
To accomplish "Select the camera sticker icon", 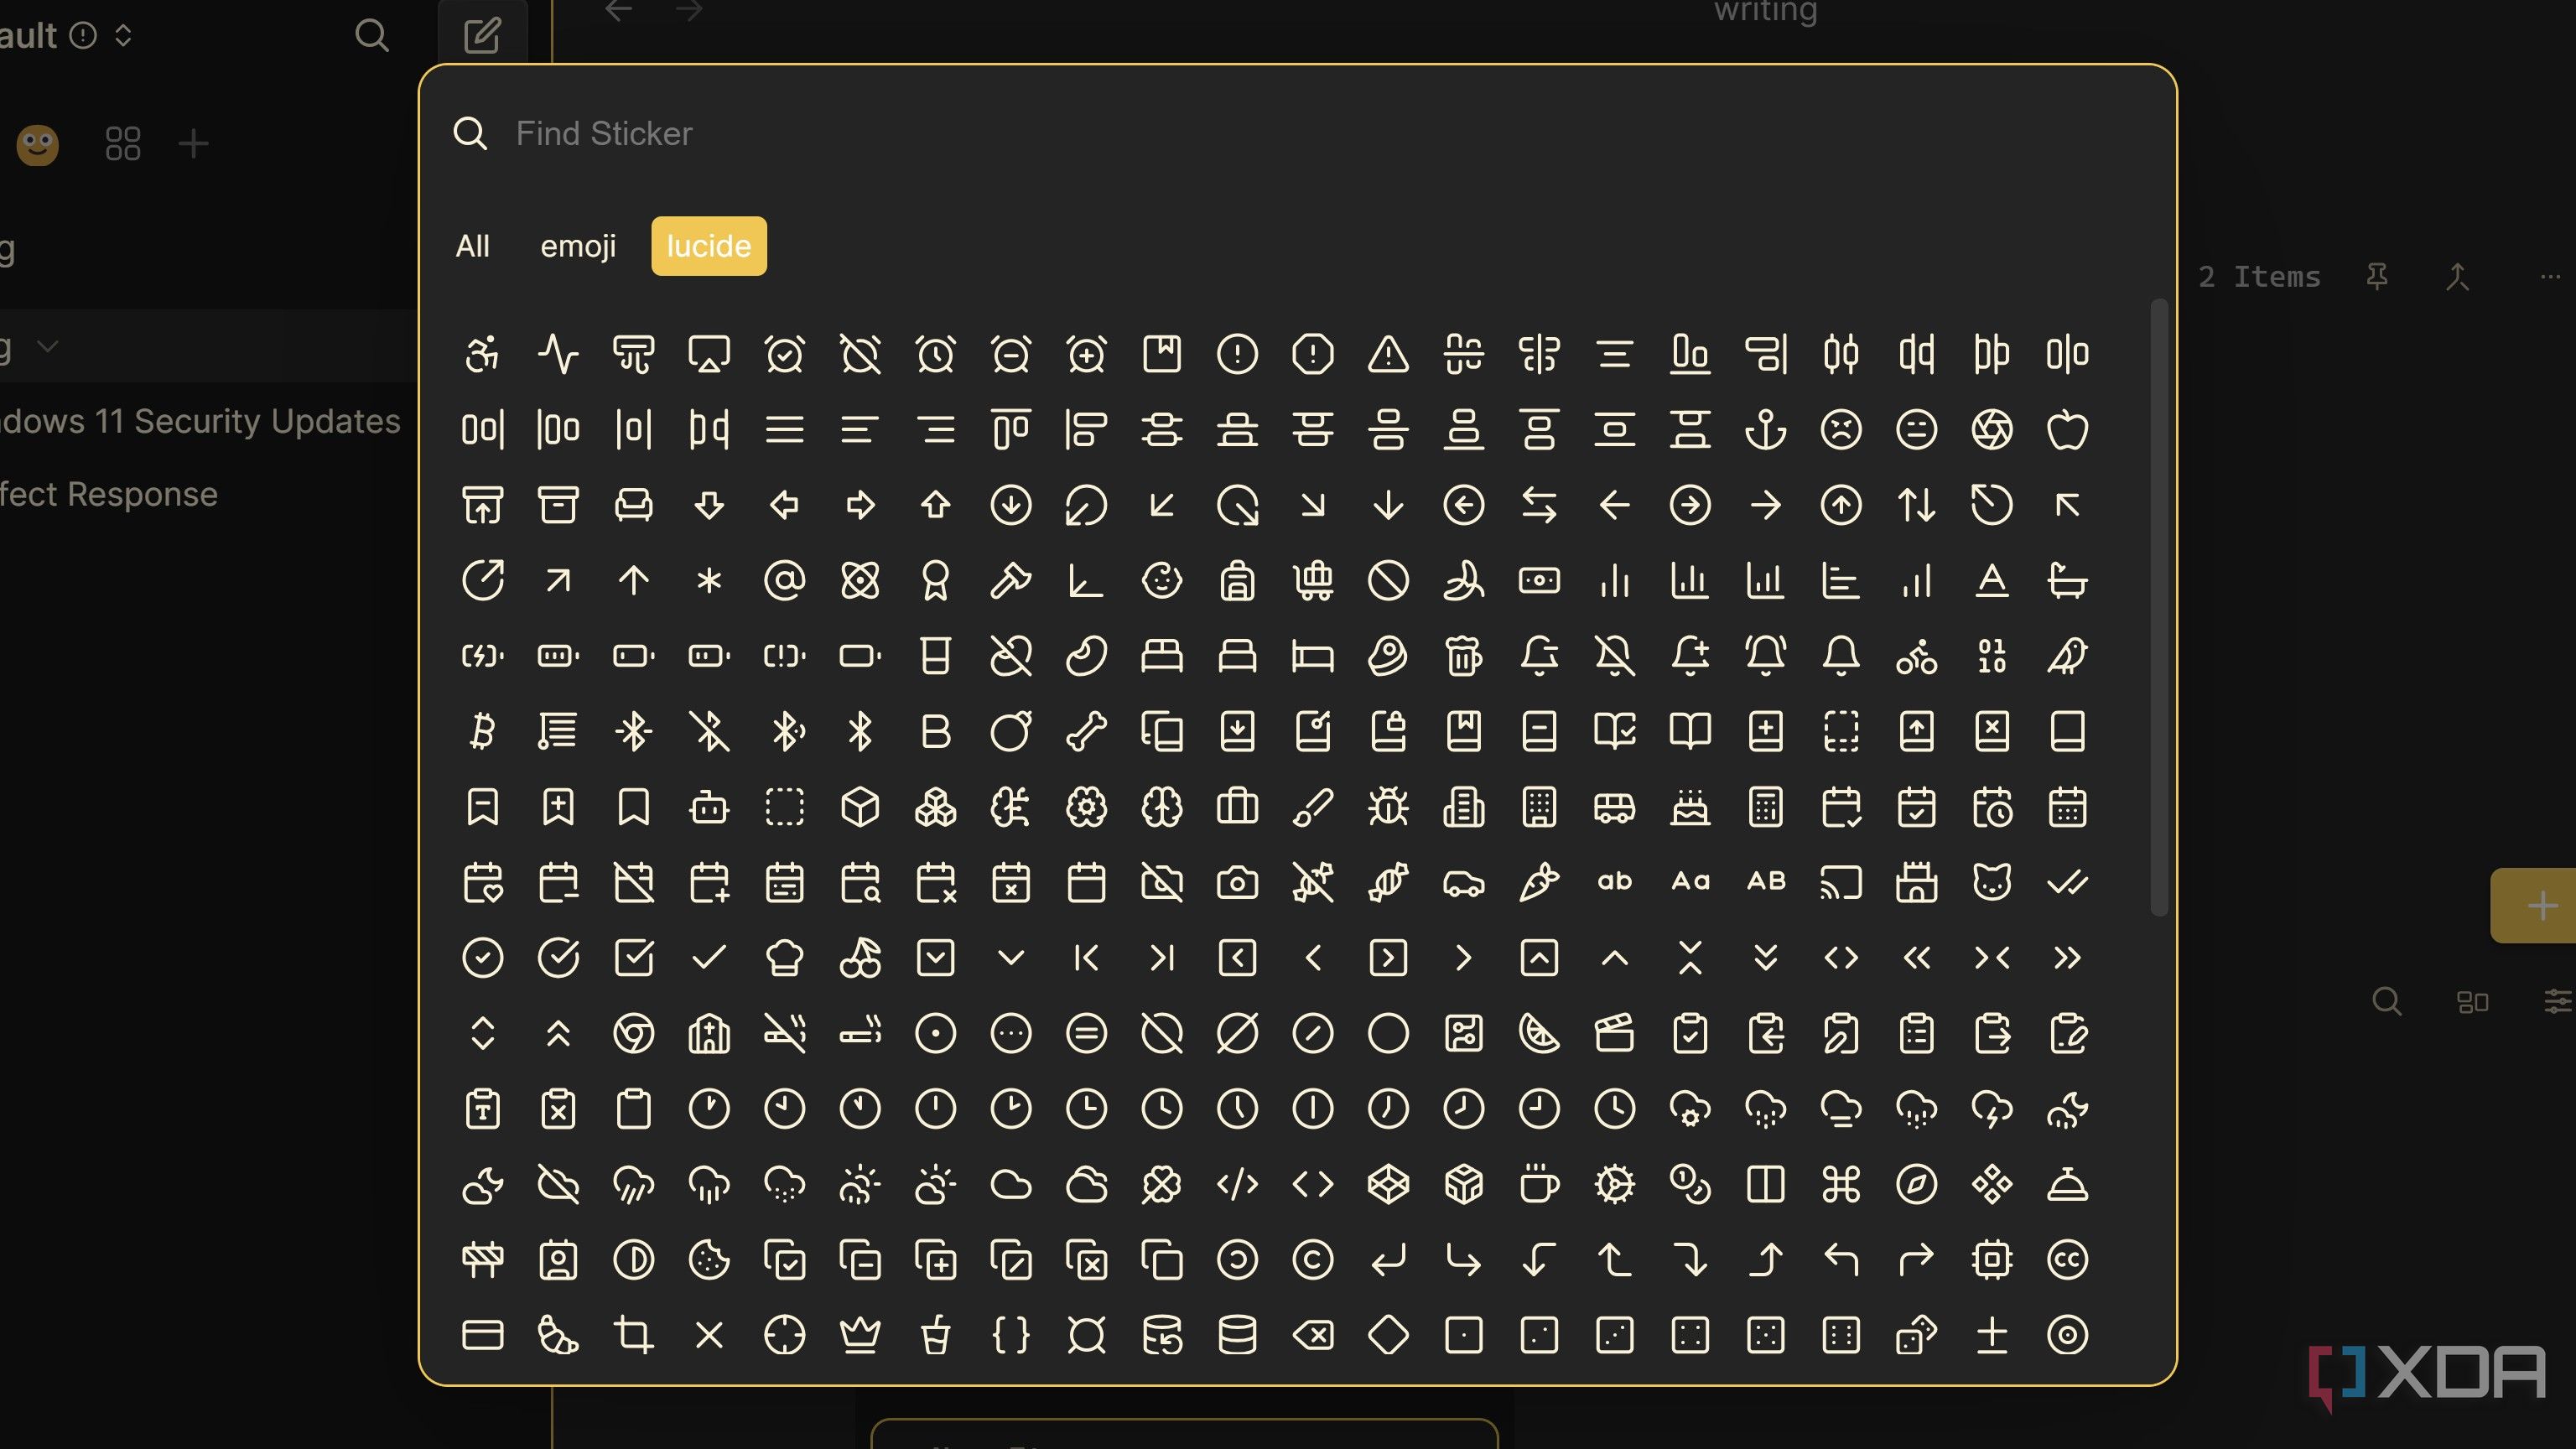I will (1237, 883).
